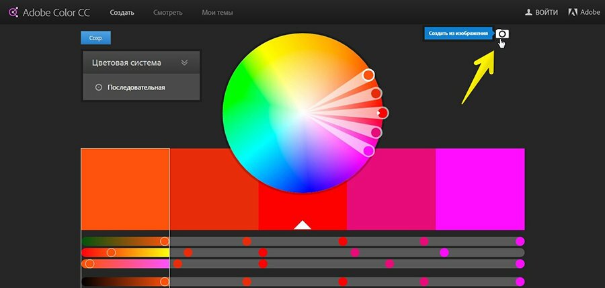Open create-from-image camera icon
This screenshot has height=288, width=605.
pos(502,34)
